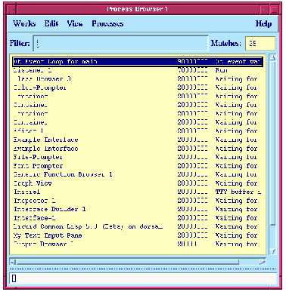This screenshot has width=286, height=295.
Task: Select the File-Prompter process row
Action: point(138,157)
